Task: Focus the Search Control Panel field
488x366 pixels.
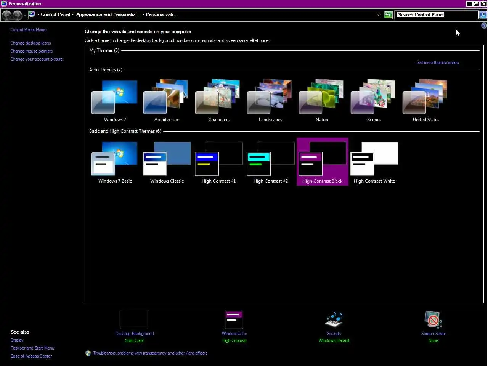Action: pos(437,15)
